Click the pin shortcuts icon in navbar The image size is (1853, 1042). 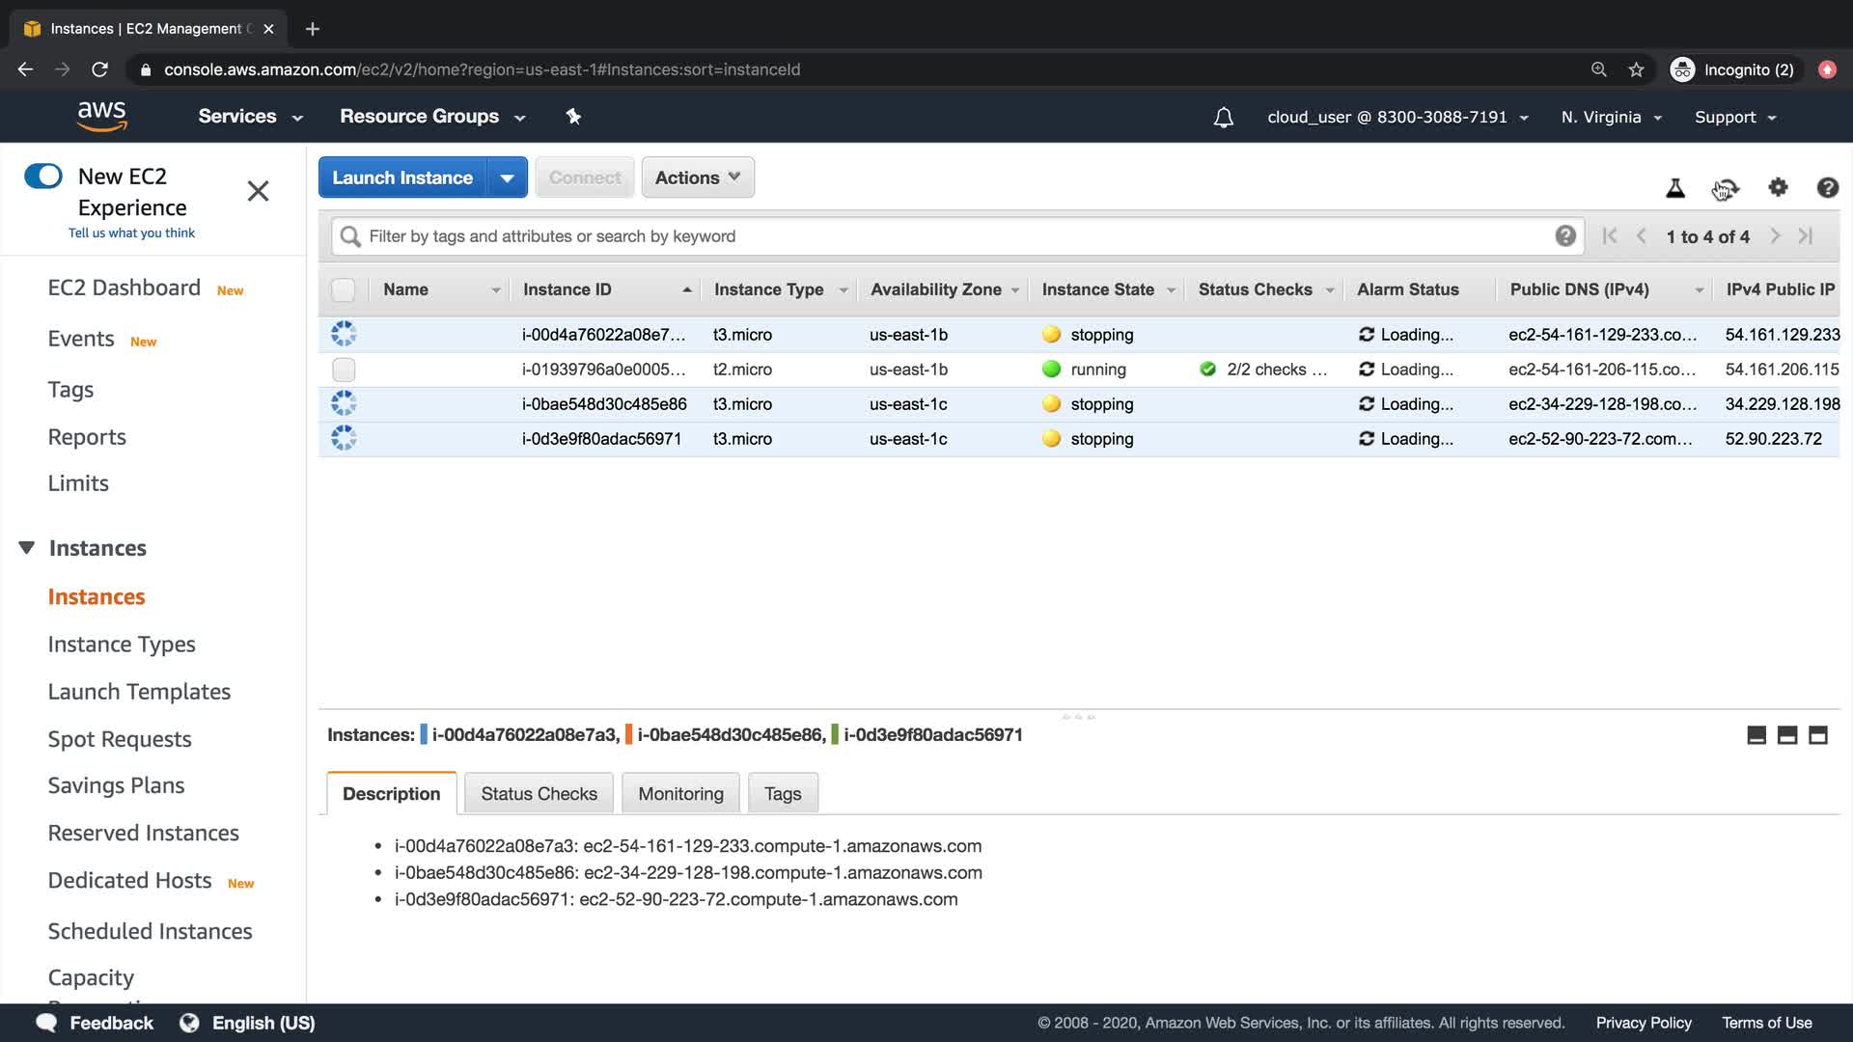point(573,117)
